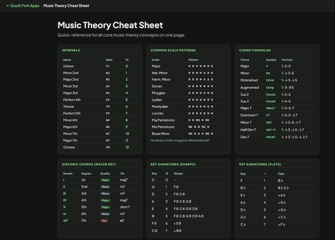Select the Maj Pentatonic scale name
Viewport: 335px width, 240px height.
tap(163, 120)
